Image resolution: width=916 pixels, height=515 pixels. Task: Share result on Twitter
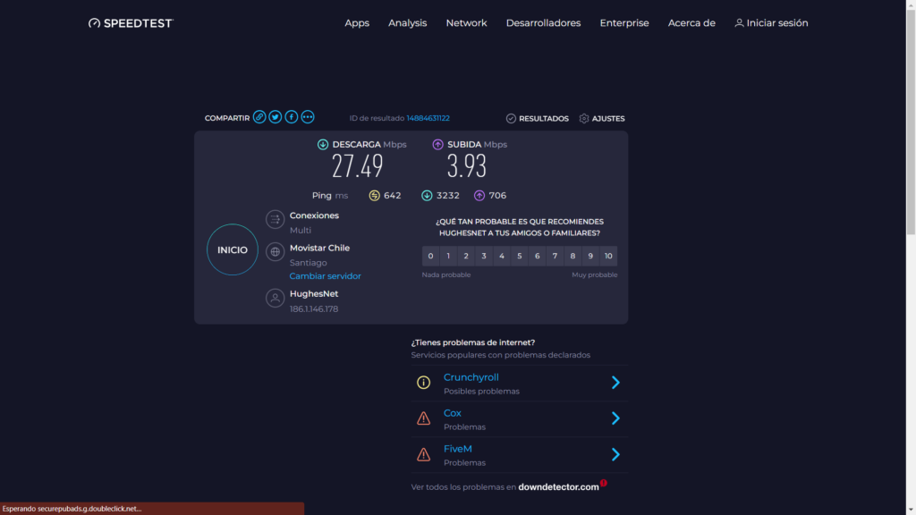pos(276,117)
